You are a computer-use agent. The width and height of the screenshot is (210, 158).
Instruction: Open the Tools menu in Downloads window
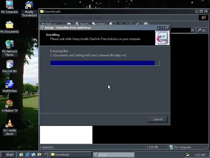click(88, 18)
